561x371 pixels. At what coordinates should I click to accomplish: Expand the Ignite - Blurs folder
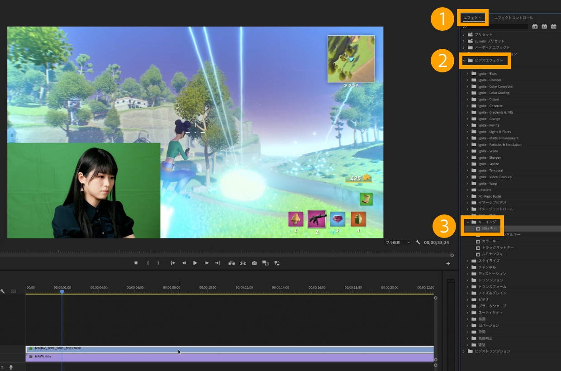coord(467,73)
